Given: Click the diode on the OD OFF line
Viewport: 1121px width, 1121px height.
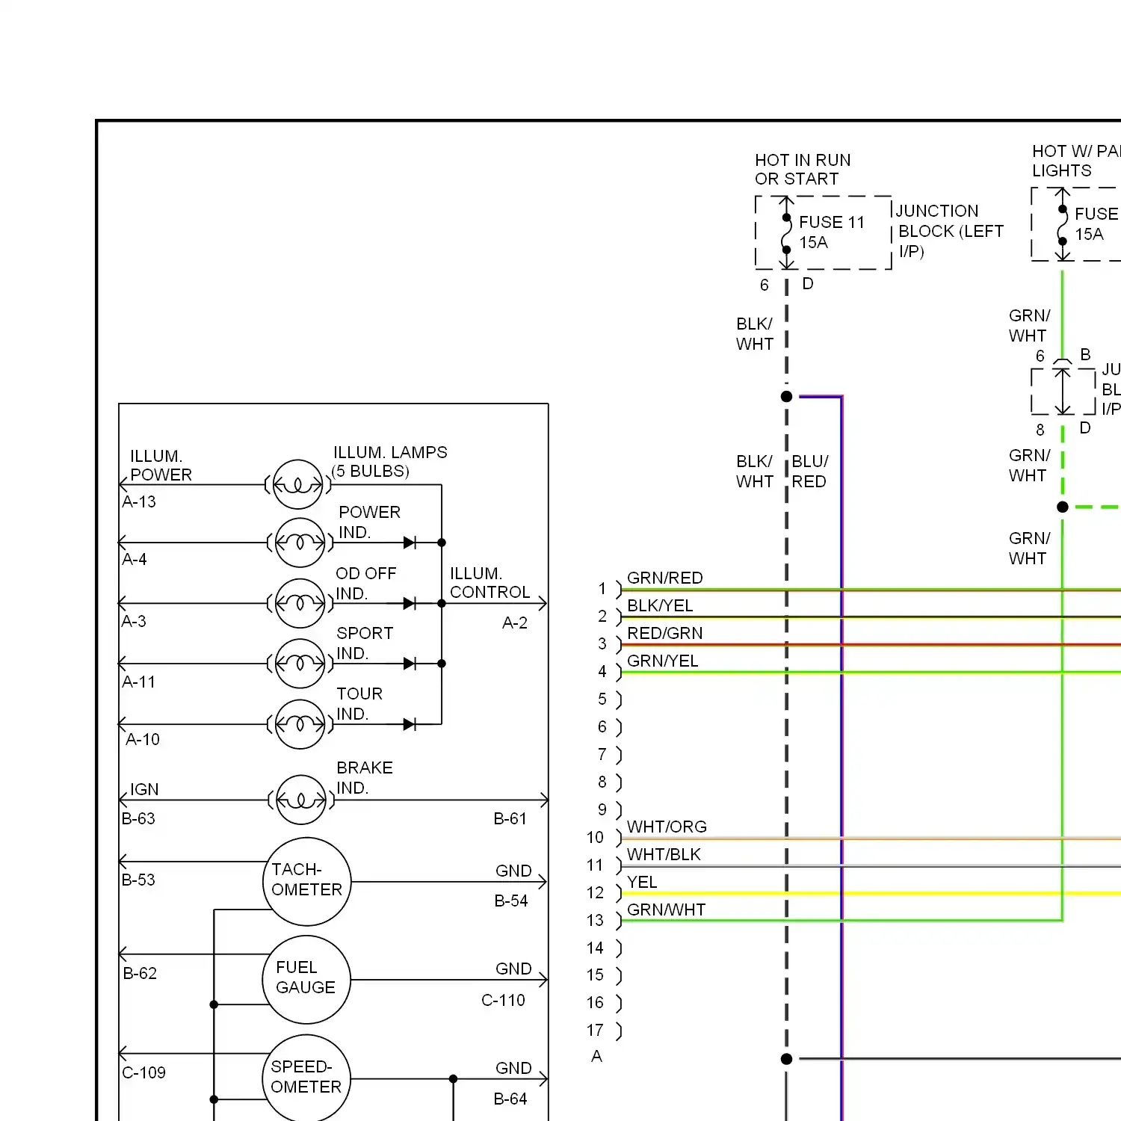Looking at the screenshot, I should click(410, 603).
